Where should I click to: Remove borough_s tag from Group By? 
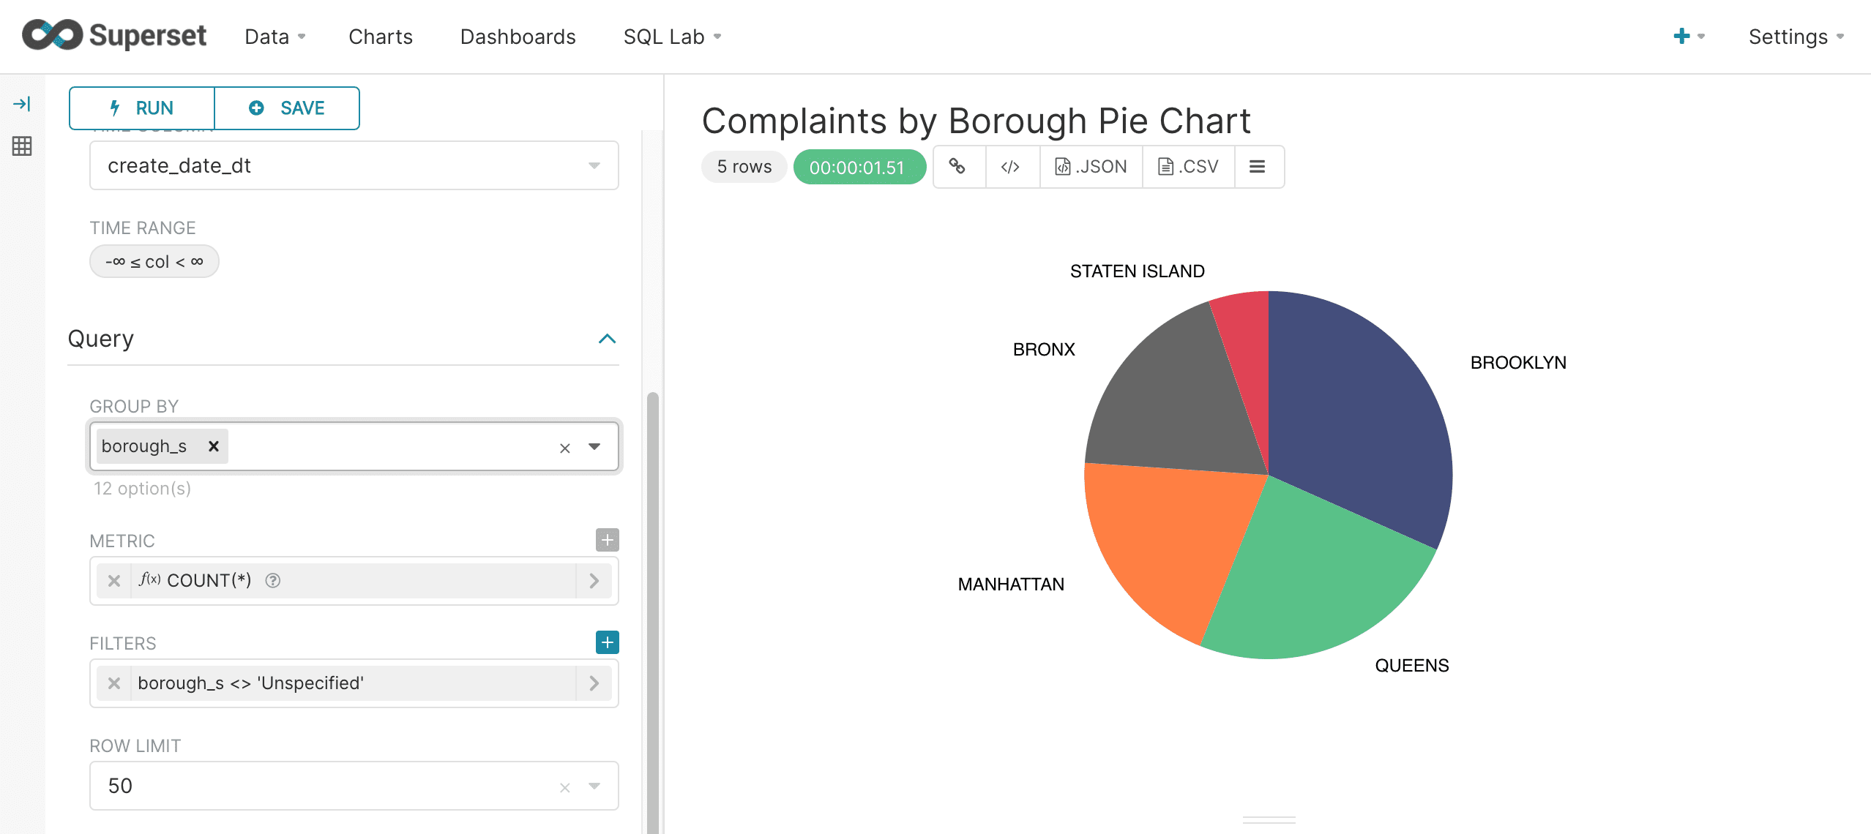pos(214,446)
